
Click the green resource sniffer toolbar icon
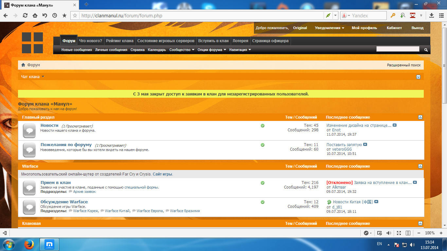coord(403,15)
